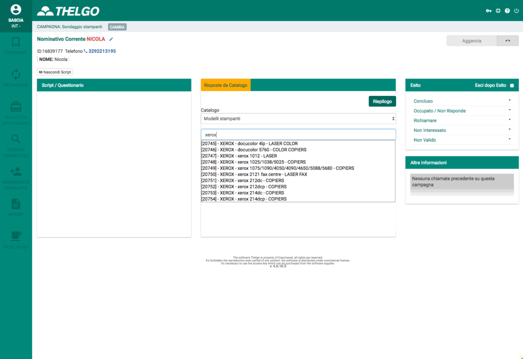Click the Sascia user avatar icon
Viewport: 523px width, 359px height.
[x=16, y=10]
